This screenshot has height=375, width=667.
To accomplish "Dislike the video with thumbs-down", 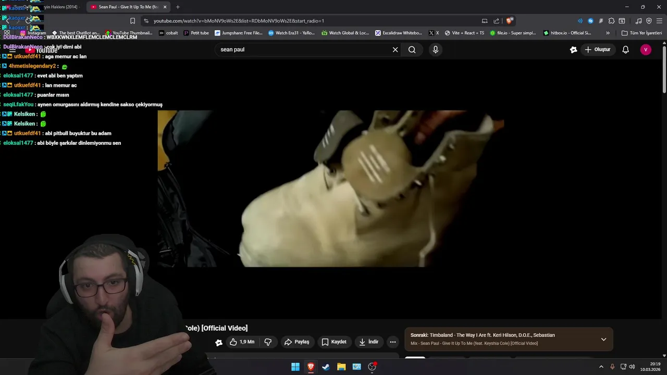I will coord(268,342).
